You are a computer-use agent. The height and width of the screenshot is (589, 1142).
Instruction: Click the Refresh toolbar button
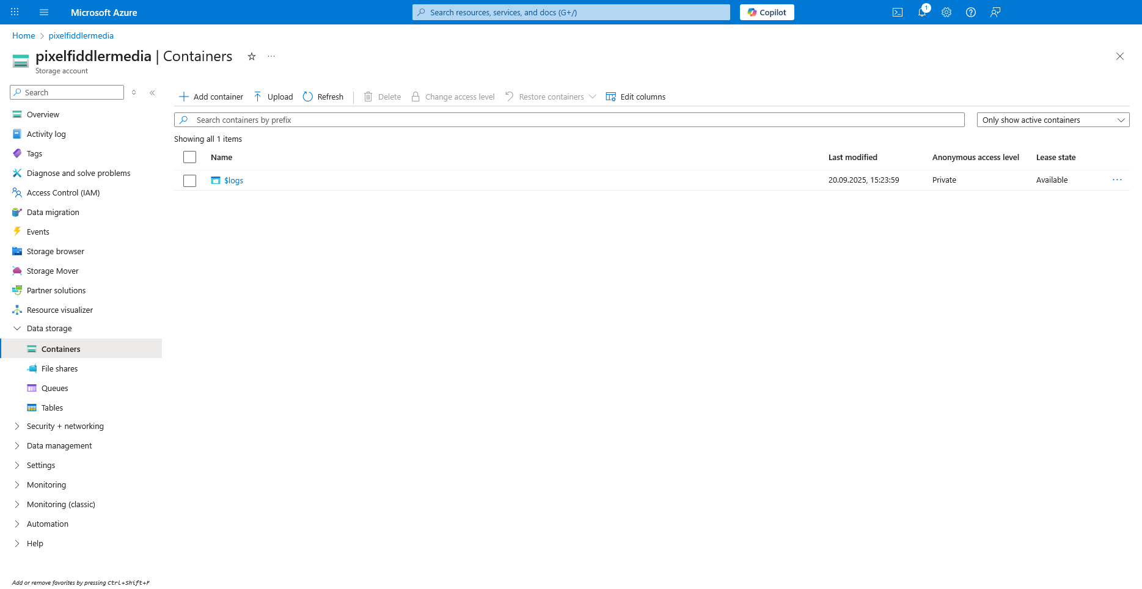(x=323, y=97)
